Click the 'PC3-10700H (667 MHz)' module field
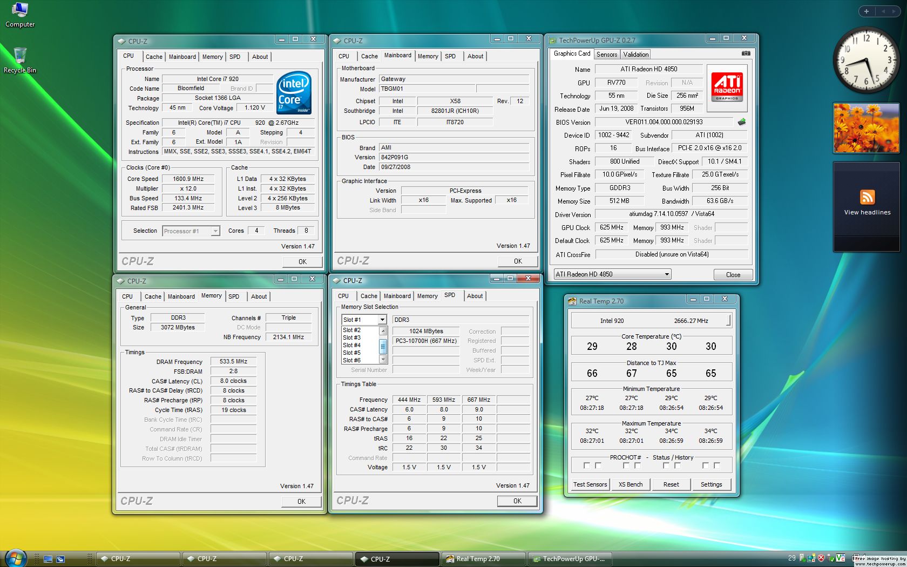This screenshot has height=567, width=907. click(x=426, y=341)
